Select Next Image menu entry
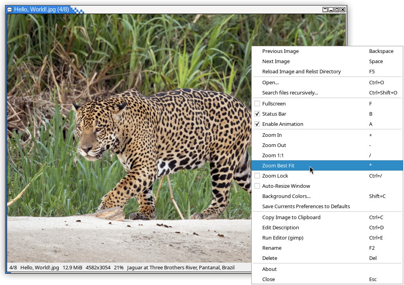Screen dimensions: 404x285 point(327,62)
